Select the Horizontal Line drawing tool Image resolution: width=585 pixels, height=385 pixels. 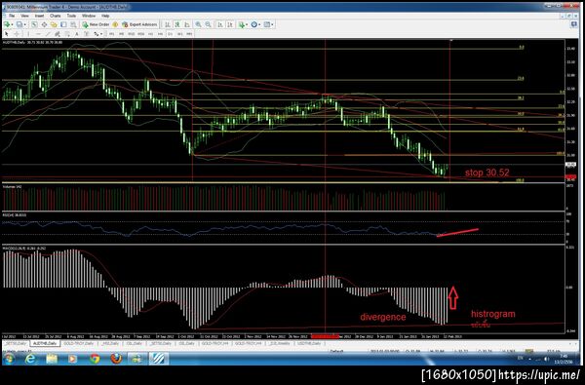coord(38,34)
